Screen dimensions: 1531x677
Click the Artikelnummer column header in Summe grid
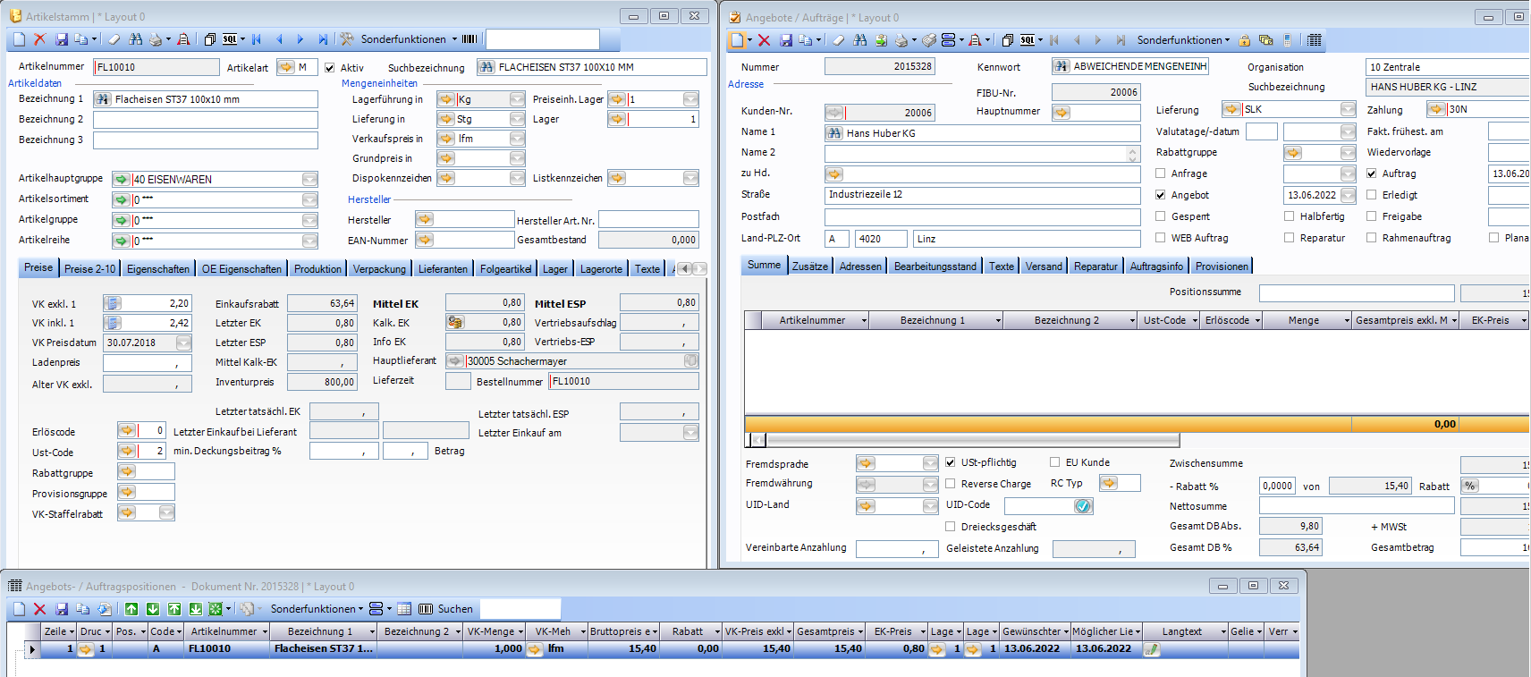pyautogui.click(x=812, y=320)
